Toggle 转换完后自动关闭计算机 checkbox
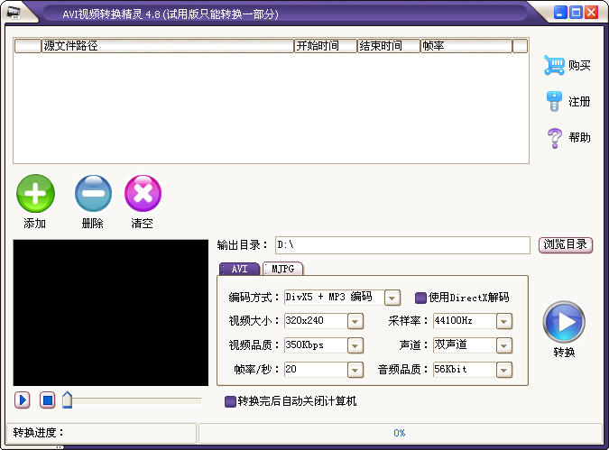The image size is (609, 450). 230,401
